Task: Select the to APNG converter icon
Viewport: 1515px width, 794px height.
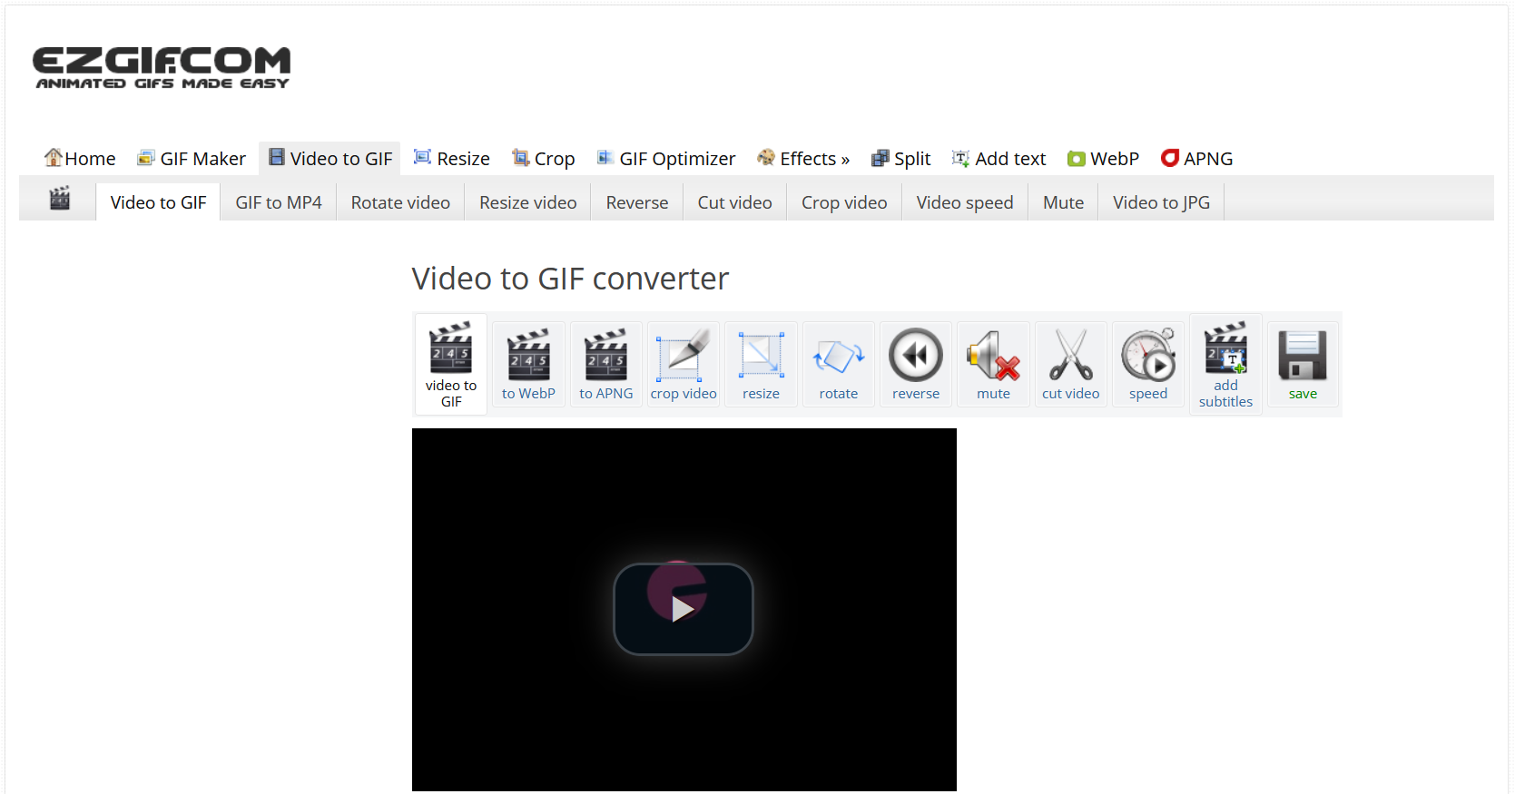Action: pos(605,356)
